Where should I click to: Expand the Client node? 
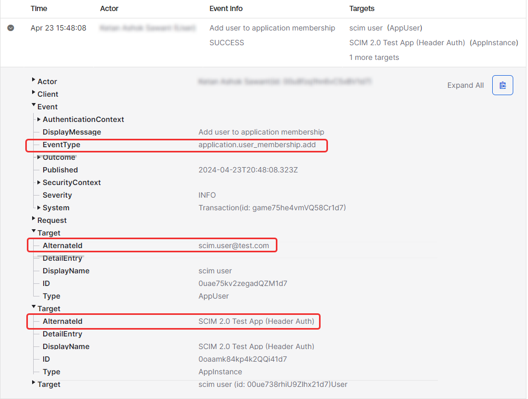point(34,93)
